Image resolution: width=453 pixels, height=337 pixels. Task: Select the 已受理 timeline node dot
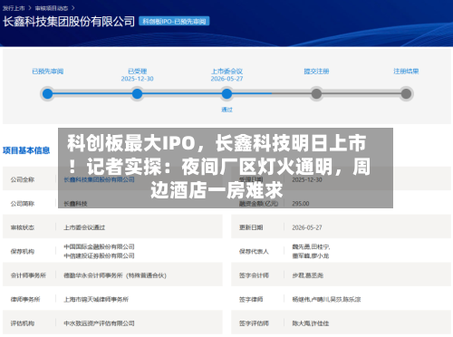[x=137, y=94]
